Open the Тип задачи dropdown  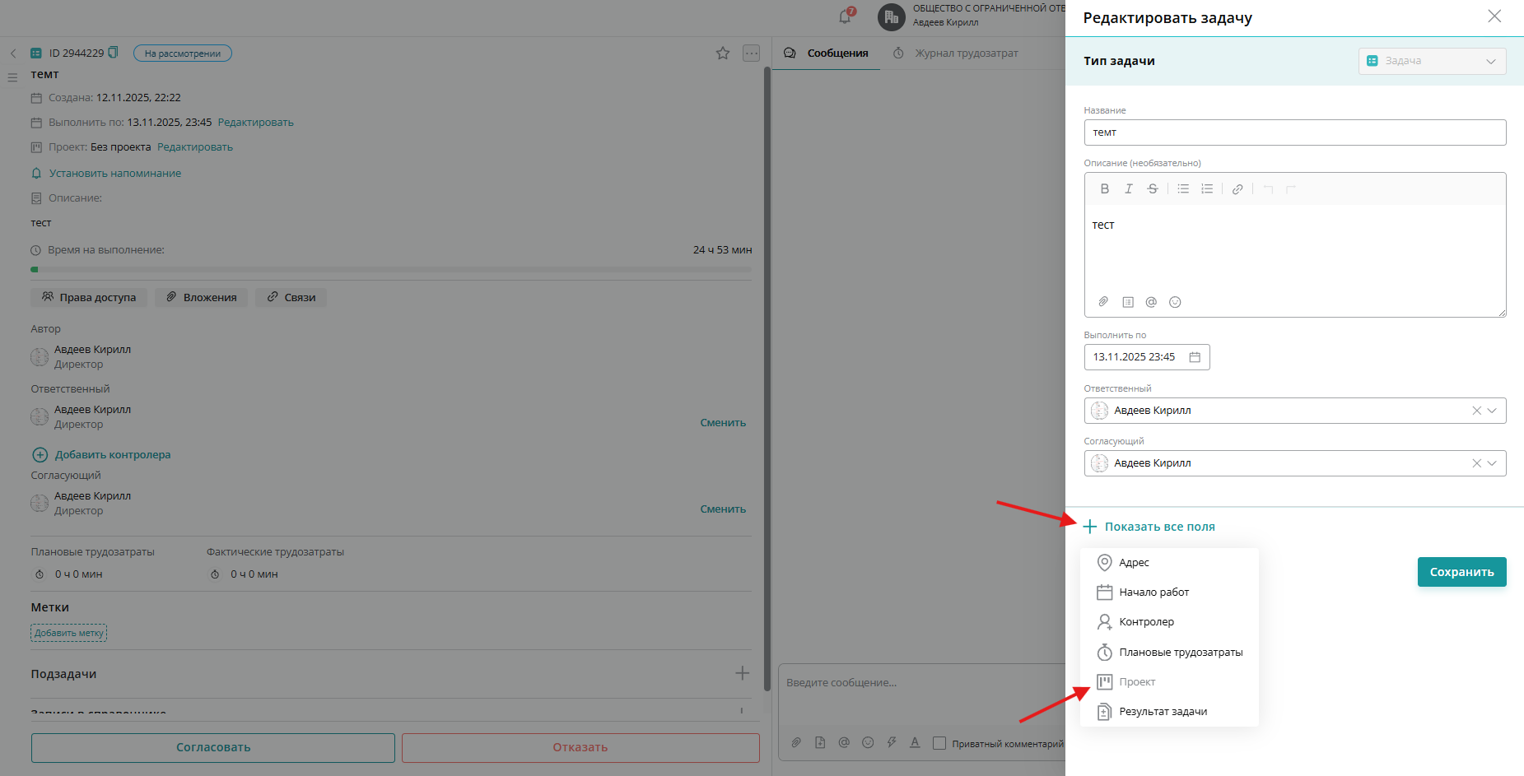1432,61
